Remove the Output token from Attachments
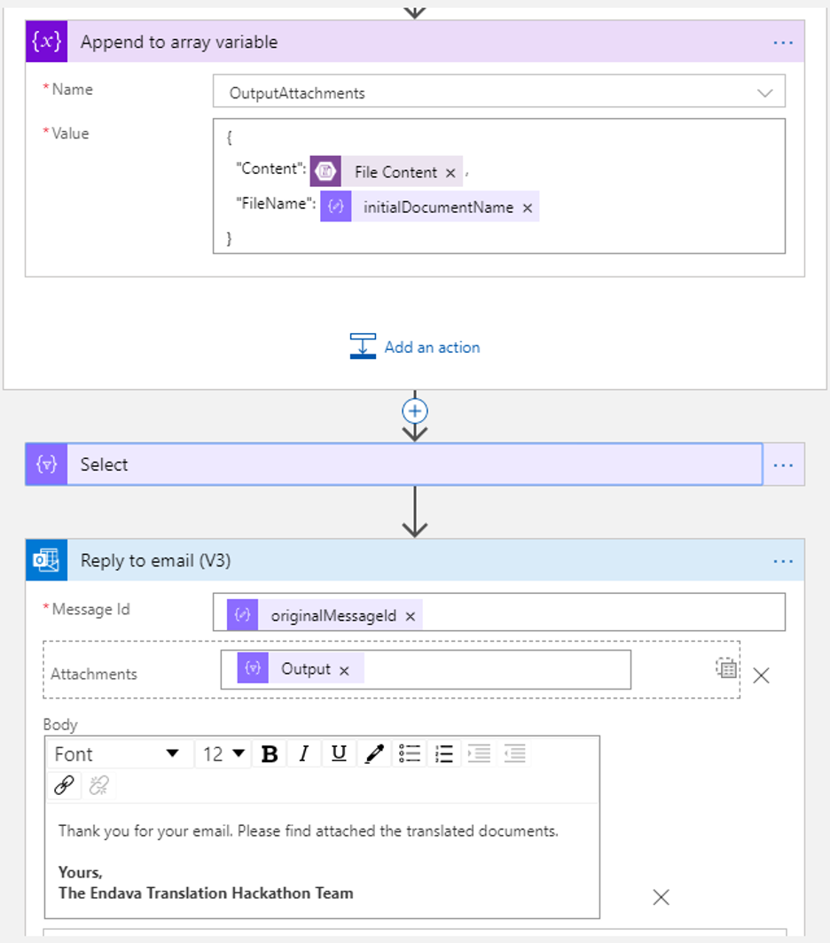 344,671
